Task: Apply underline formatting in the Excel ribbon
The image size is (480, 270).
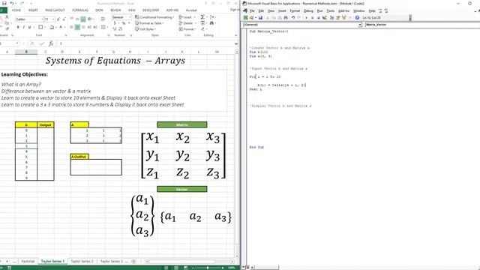Action: [29, 27]
